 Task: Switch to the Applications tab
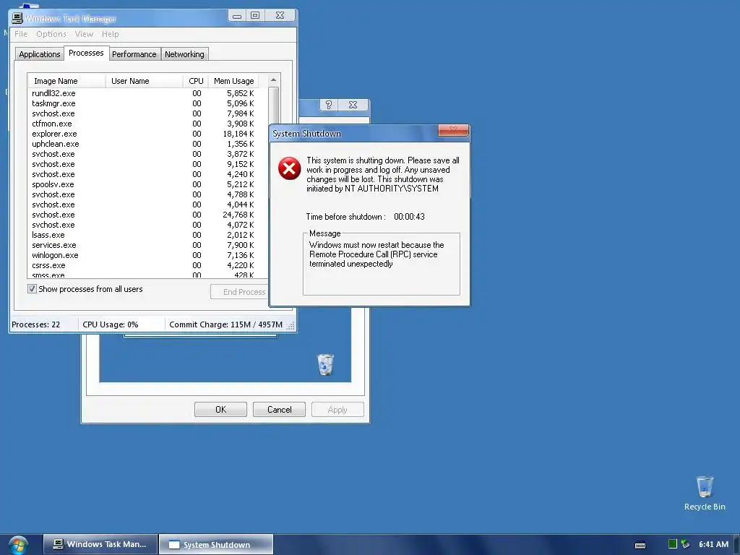pos(39,54)
